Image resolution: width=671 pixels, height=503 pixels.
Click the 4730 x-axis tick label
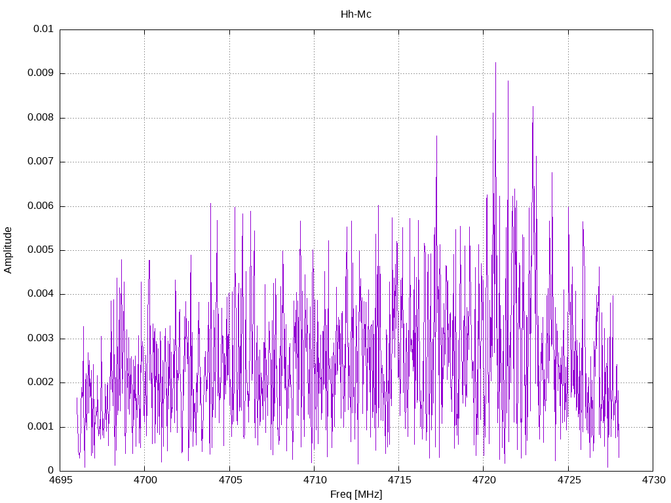coord(653,480)
